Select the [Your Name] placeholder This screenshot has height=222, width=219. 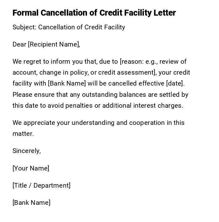click(31, 168)
